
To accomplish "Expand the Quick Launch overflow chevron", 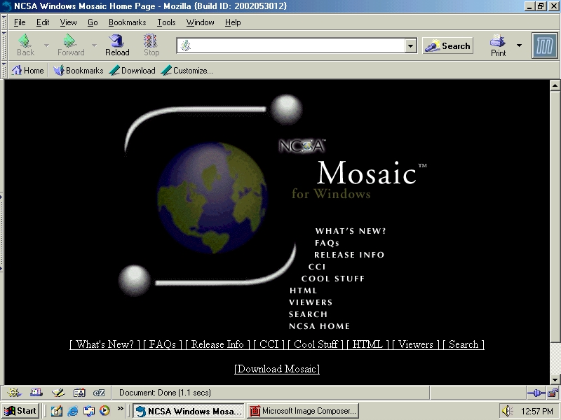I will (120, 409).
